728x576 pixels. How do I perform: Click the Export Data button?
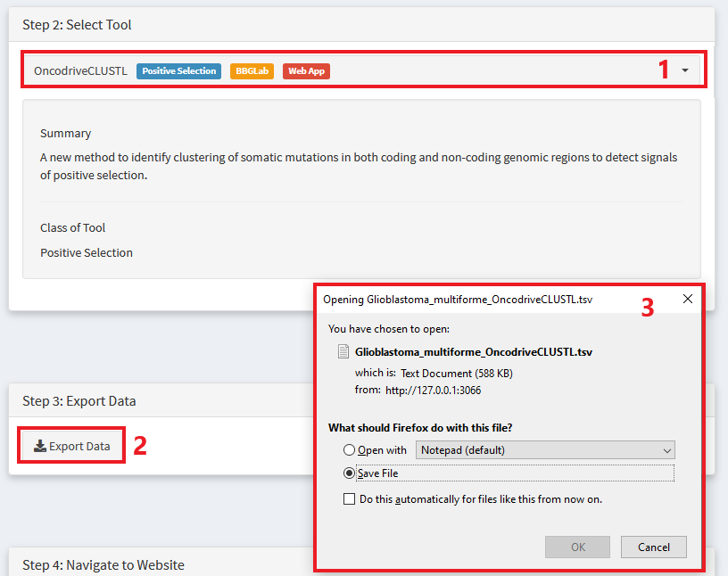coord(71,446)
